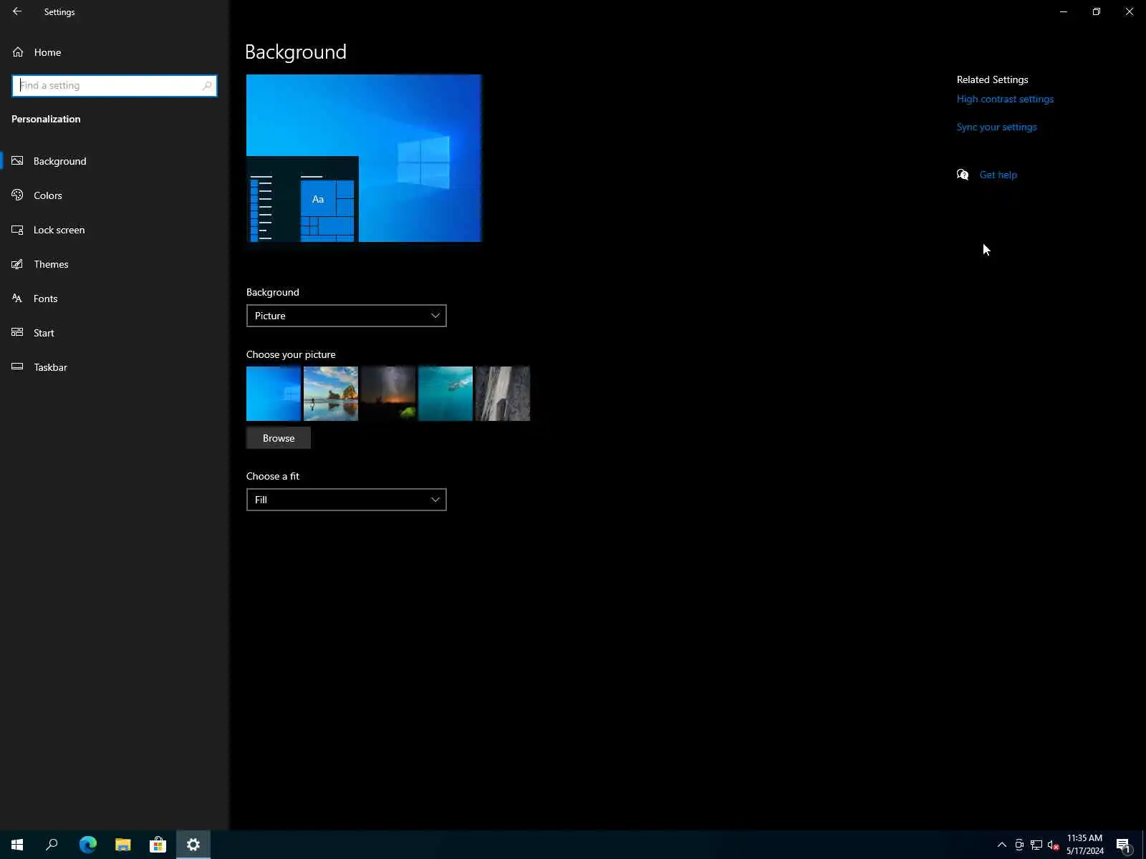Click the Home house icon
The width and height of the screenshot is (1146, 859).
(18, 52)
